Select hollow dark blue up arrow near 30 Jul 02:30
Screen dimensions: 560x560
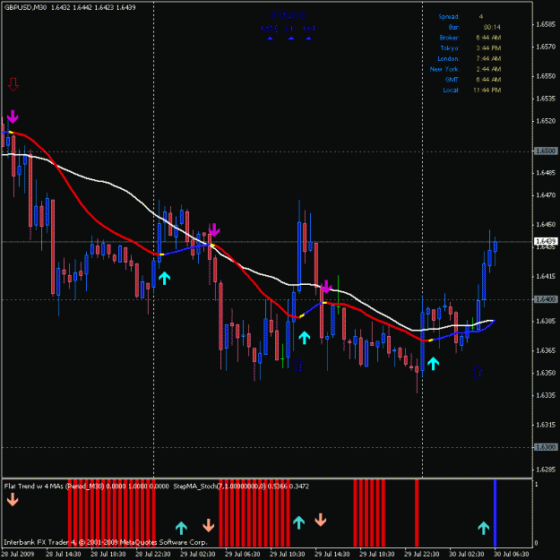click(x=478, y=372)
